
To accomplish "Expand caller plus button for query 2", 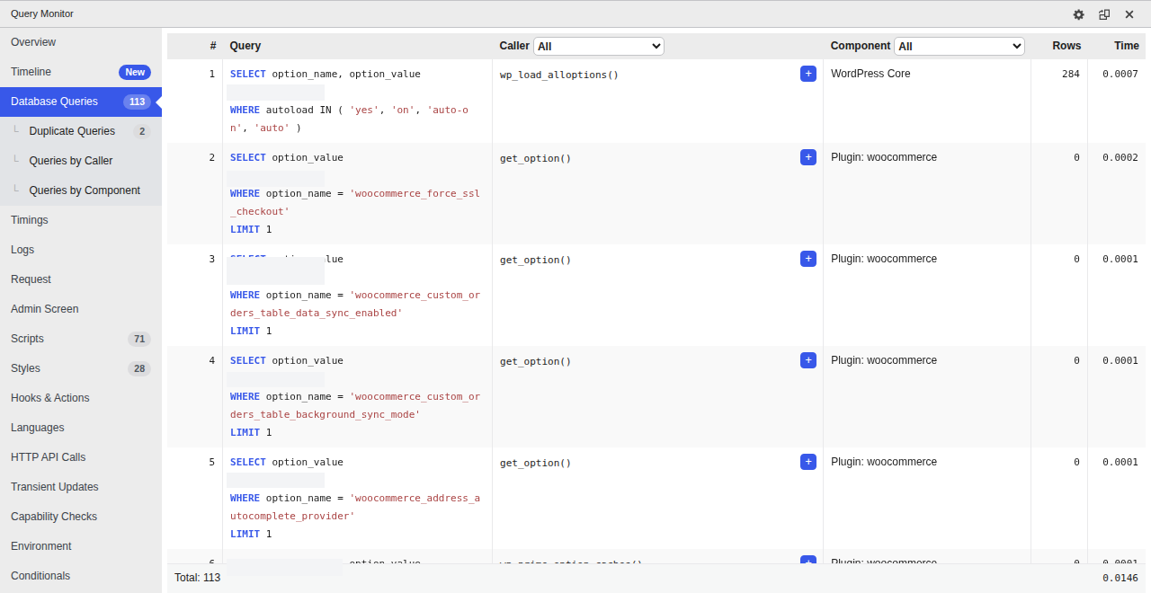I will coord(808,157).
